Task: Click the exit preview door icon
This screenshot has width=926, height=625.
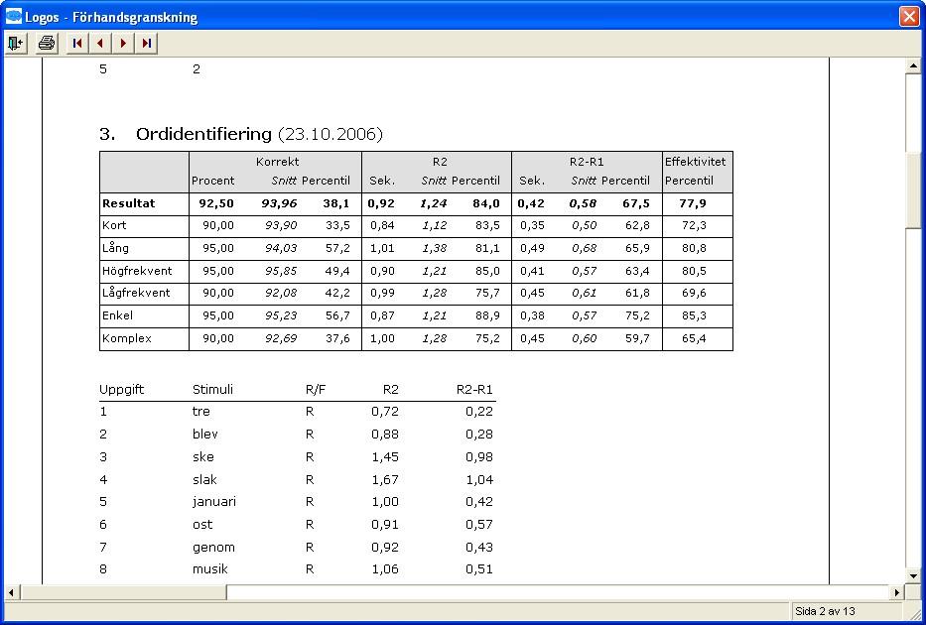Action: point(16,43)
